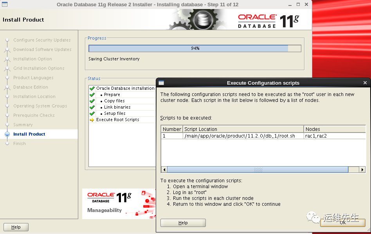Select Installation Option step
371x234 pixels.
coord(32,59)
